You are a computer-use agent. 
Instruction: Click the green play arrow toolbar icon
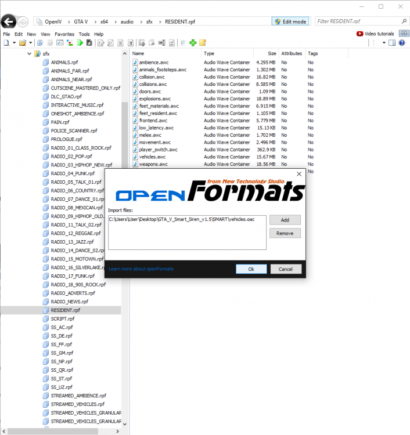coord(80,43)
